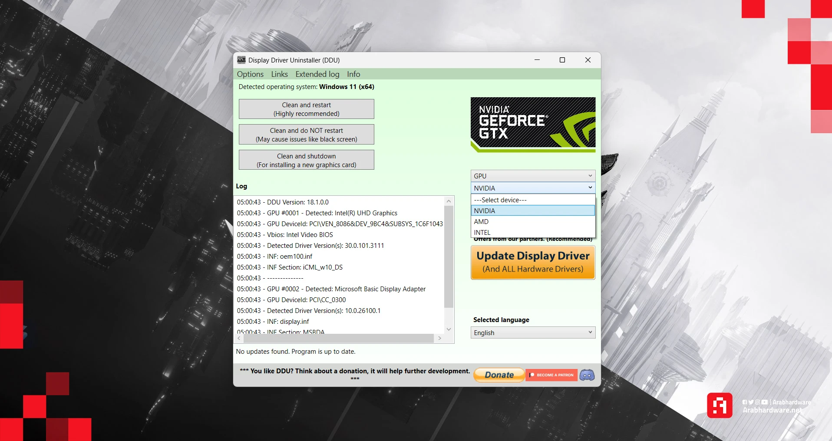Choose ---Select device--- in the list
This screenshot has width=832, height=441.
533,200
